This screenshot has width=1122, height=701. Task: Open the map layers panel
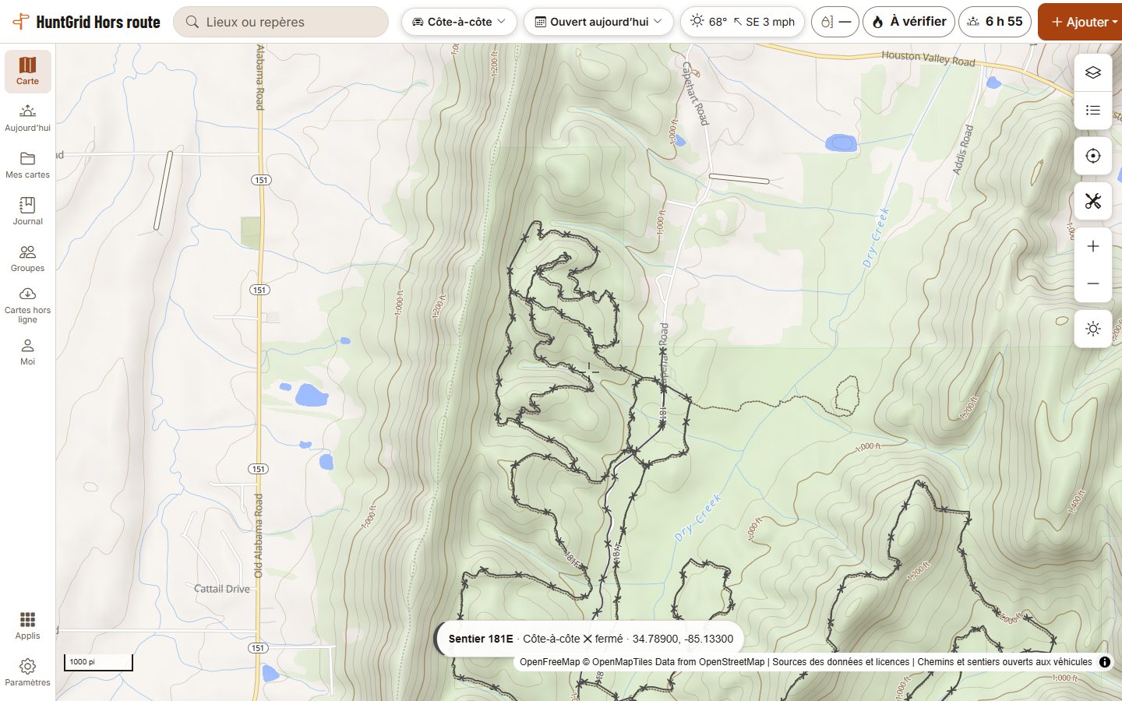tap(1093, 72)
